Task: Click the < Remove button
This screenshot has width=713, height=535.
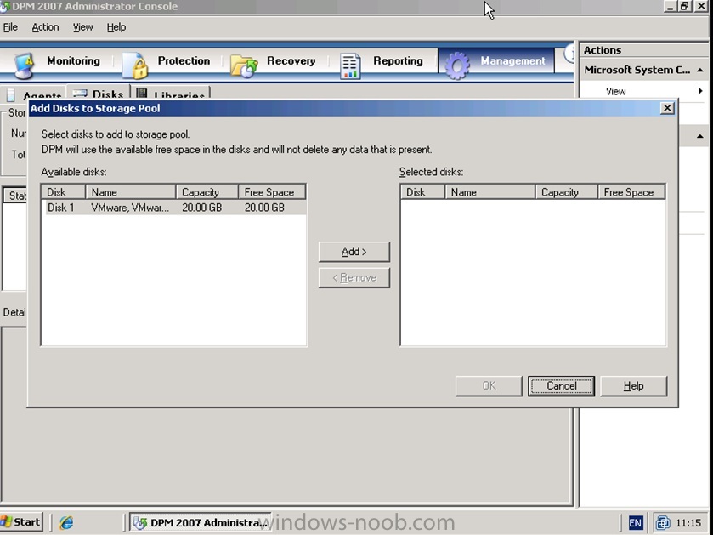Action: click(x=354, y=277)
